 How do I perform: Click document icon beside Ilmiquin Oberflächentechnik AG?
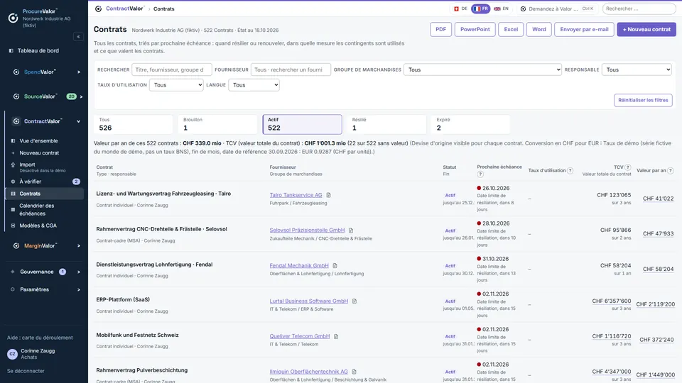click(354, 372)
